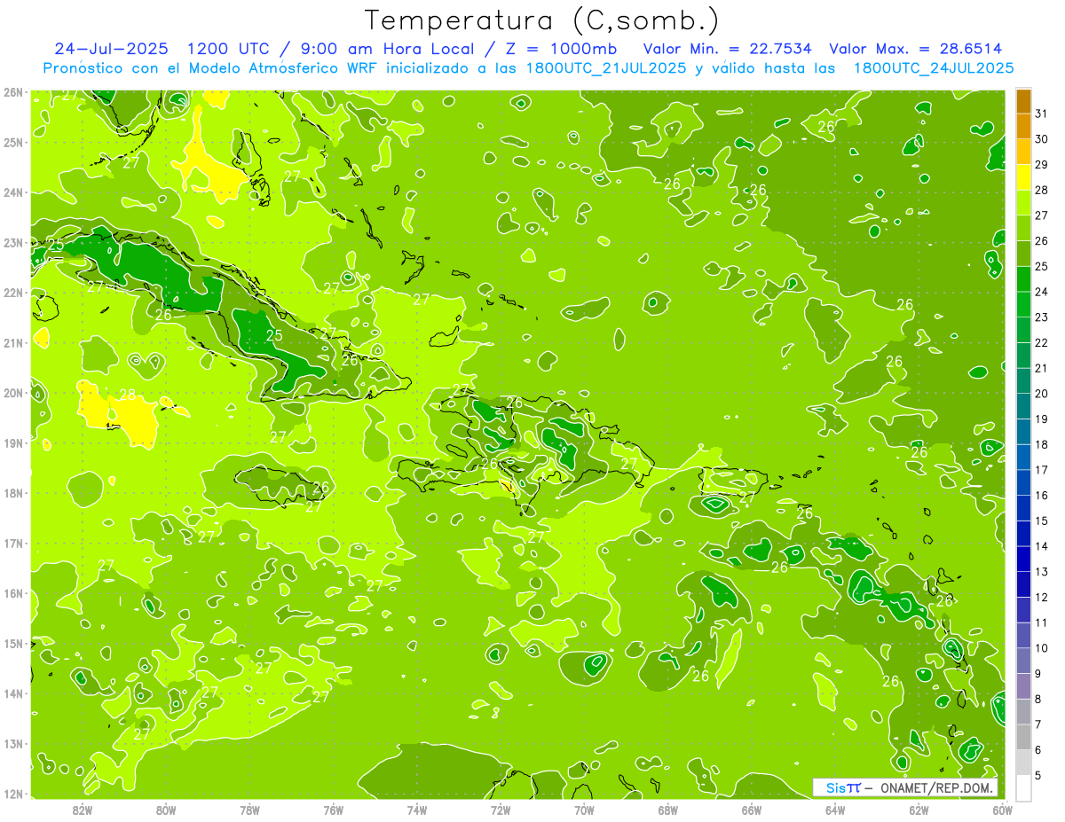Viewport: 1065px width, 822px height.
Task: Click the 17N latitude axis label
Action: pos(12,543)
